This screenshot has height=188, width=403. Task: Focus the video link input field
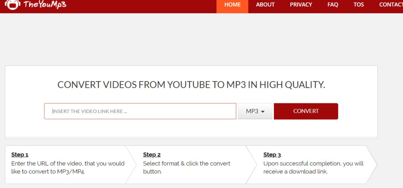click(140, 111)
